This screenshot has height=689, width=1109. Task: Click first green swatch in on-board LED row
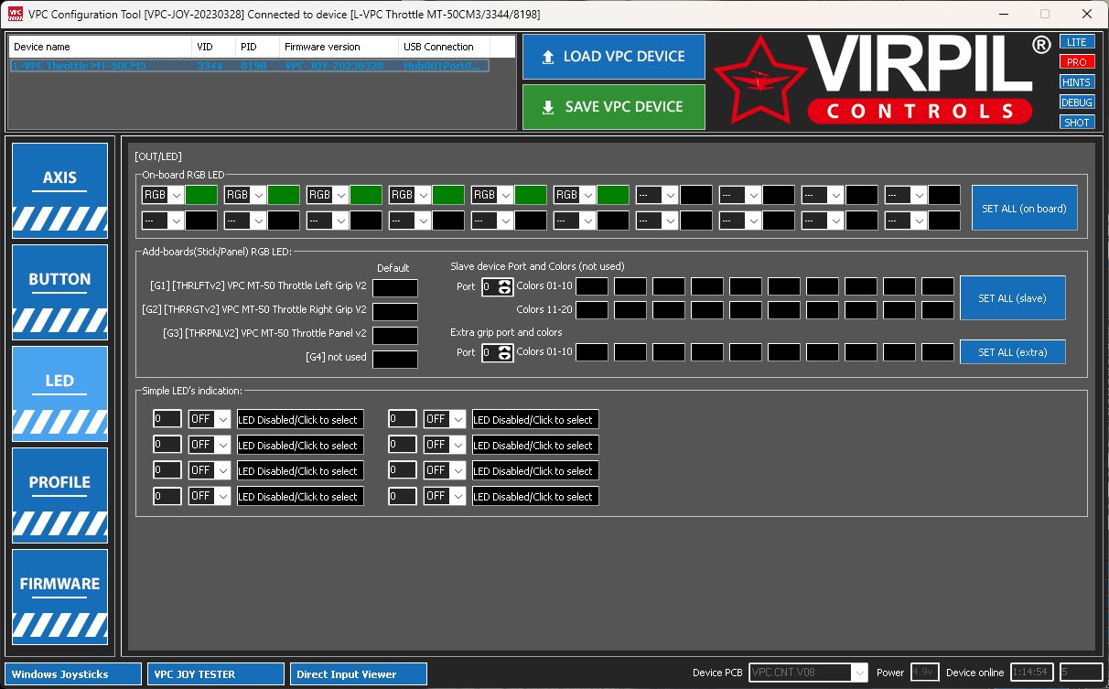point(201,195)
